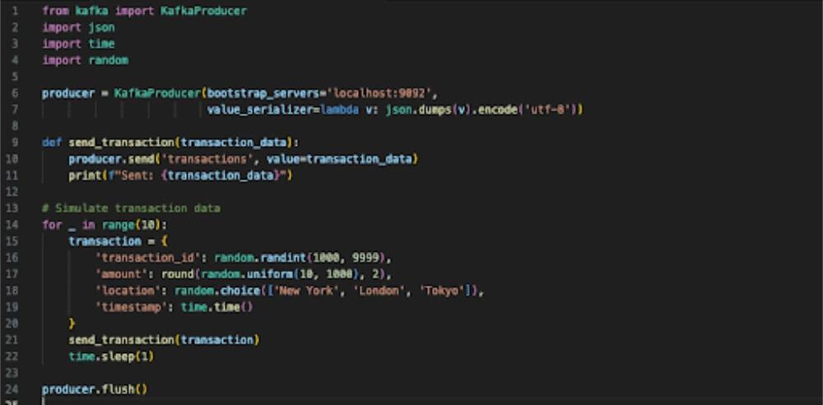
Task: Click the send_transaction(transaction) call on line 21
Action: [165, 340]
